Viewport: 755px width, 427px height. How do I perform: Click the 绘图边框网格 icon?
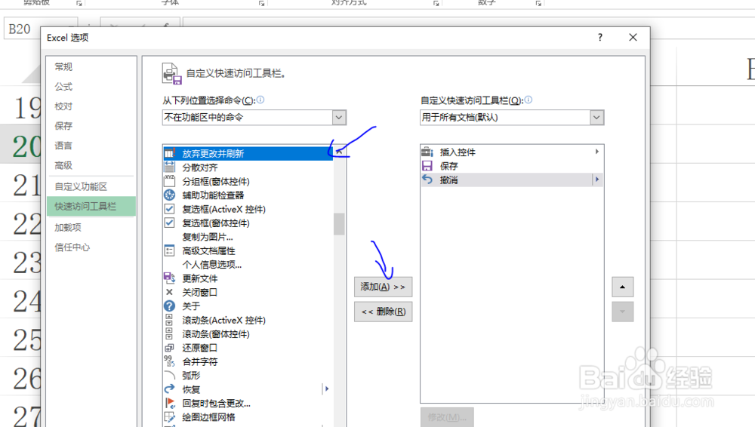(169, 417)
